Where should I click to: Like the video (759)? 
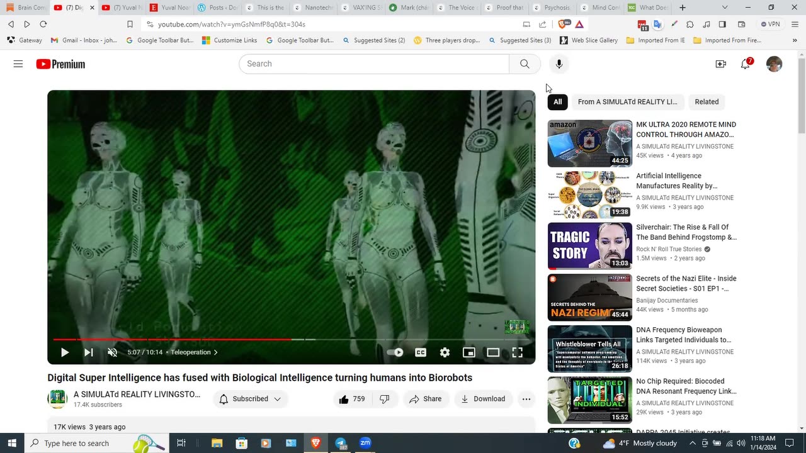click(352, 399)
